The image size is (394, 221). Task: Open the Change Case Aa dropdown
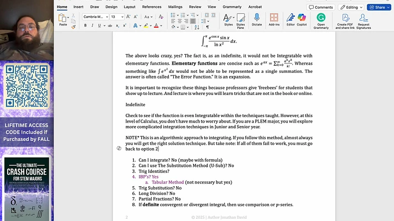[x=148, y=17]
